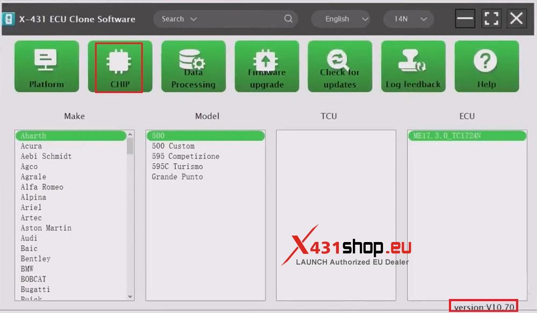537x313 pixels.
Task: Click the version V10.70 label
Action: coord(484,307)
